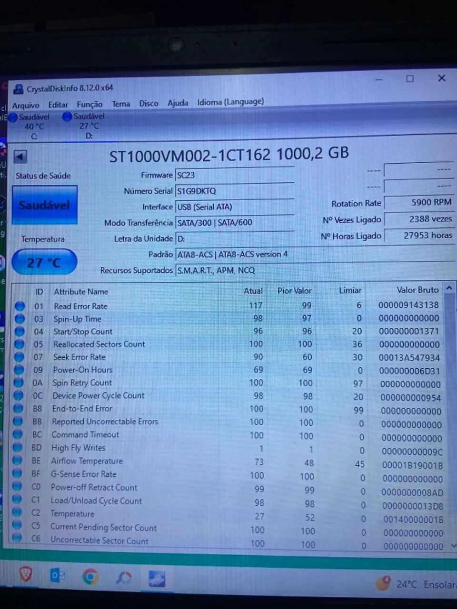Image resolution: width=457 pixels, height=609 pixels.
Task: Click the previous disk arrow button
Action: pos(20,157)
